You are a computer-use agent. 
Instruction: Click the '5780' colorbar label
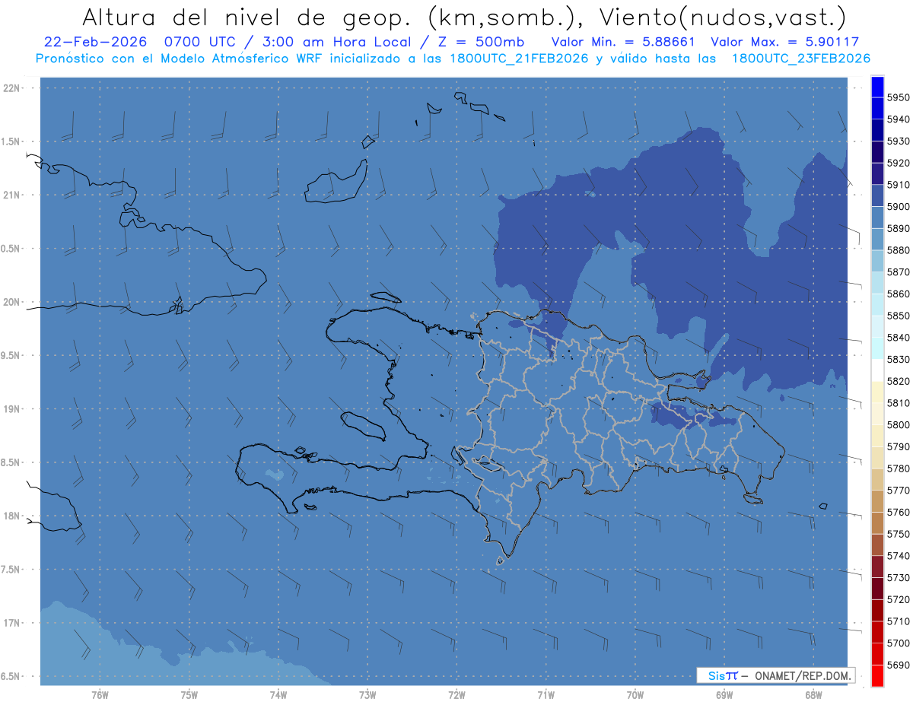(x=898, y=468)
